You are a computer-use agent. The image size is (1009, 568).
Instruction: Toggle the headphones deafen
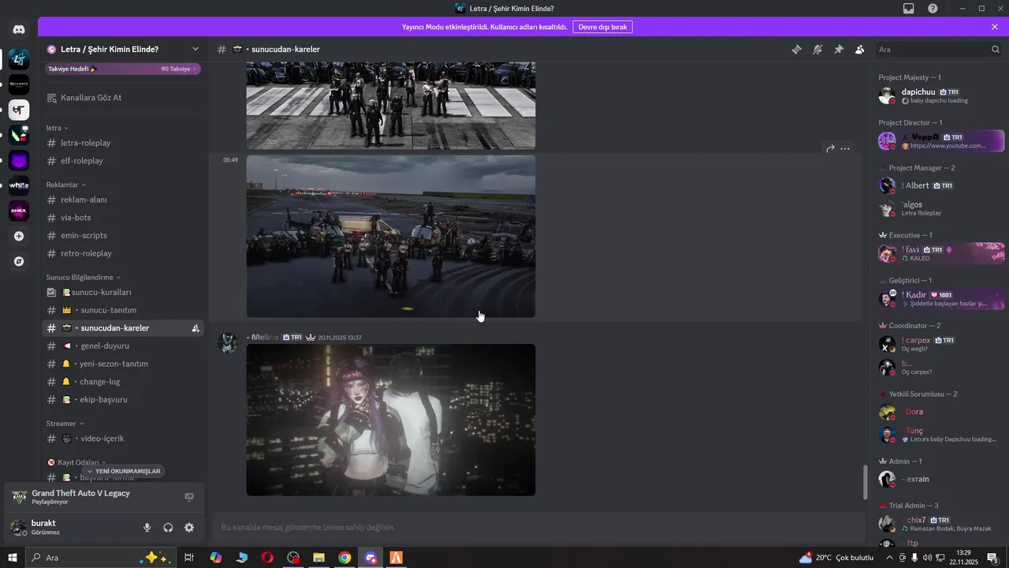coord(168,528)
